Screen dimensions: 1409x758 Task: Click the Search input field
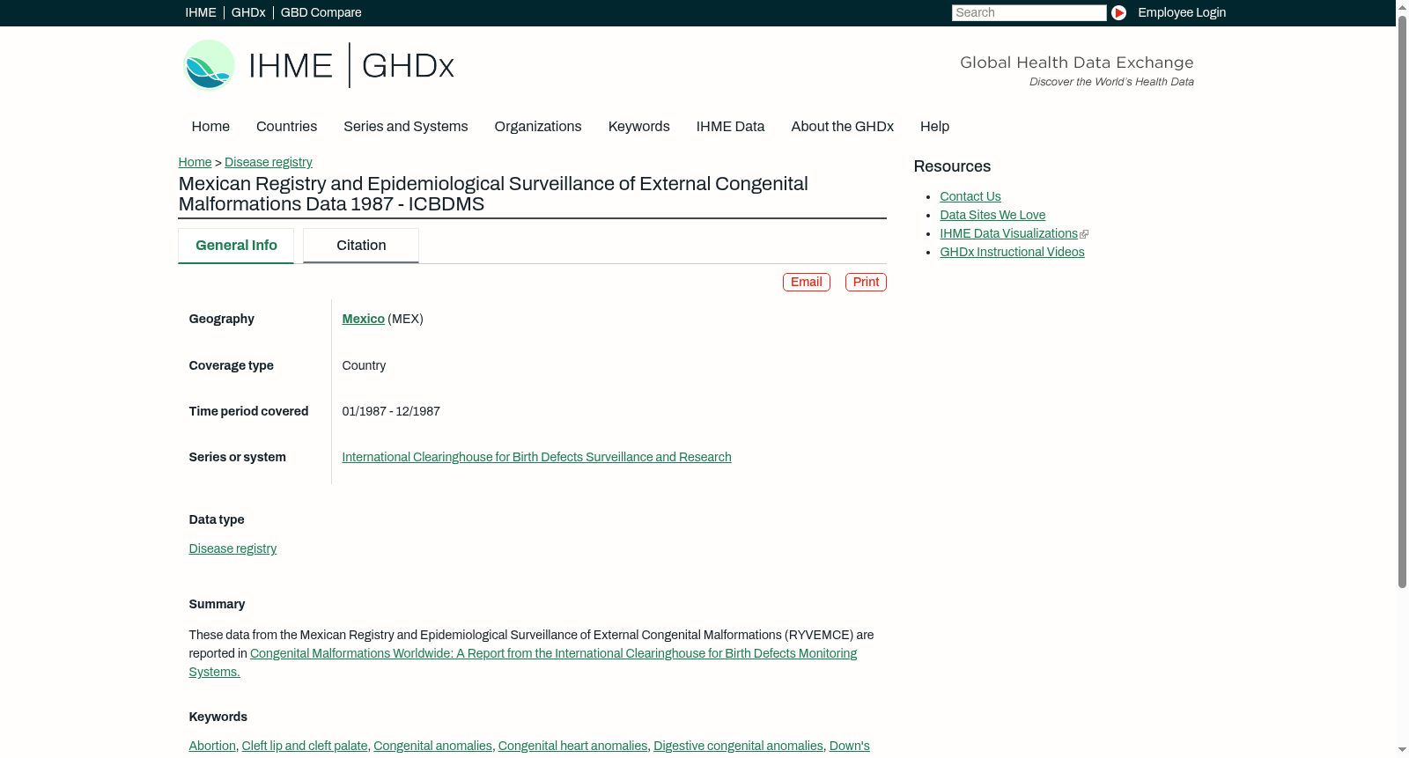[1029, 12]
